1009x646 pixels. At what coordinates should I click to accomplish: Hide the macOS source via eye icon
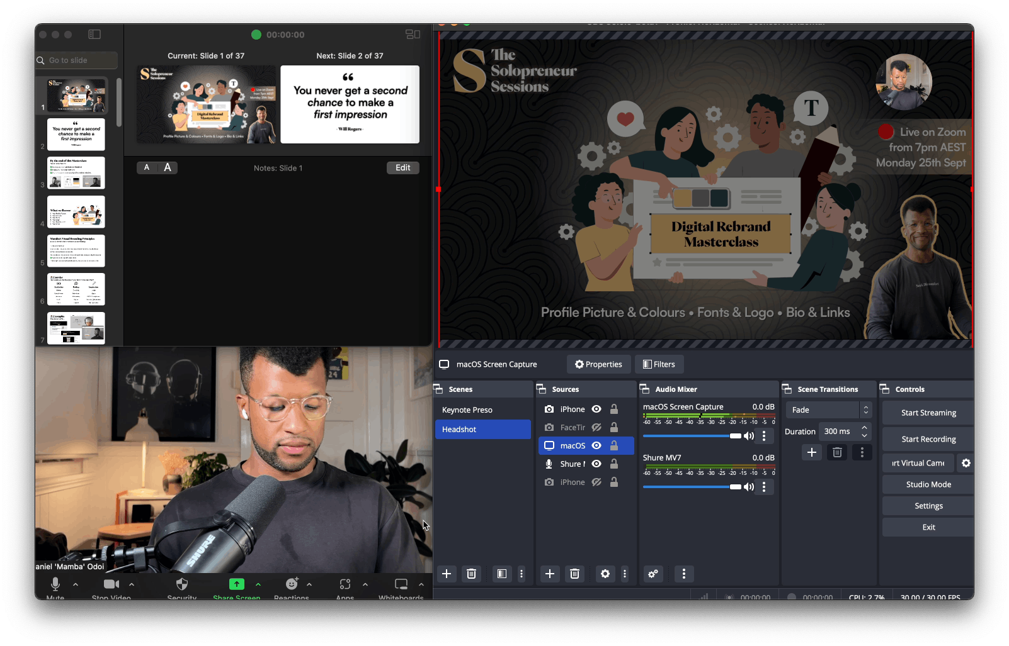click(x=596, y=446)
